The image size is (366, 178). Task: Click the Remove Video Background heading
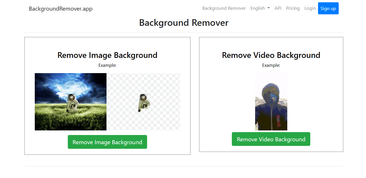click(271, 55)
